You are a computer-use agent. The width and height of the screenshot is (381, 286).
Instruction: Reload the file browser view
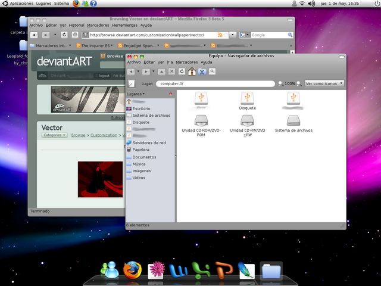point(182,71)
